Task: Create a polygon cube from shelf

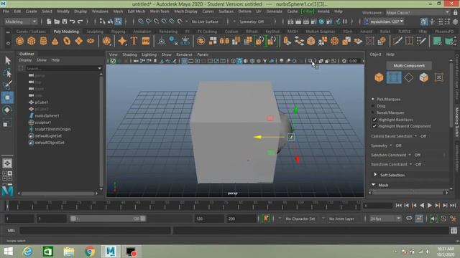Action: 32,41
